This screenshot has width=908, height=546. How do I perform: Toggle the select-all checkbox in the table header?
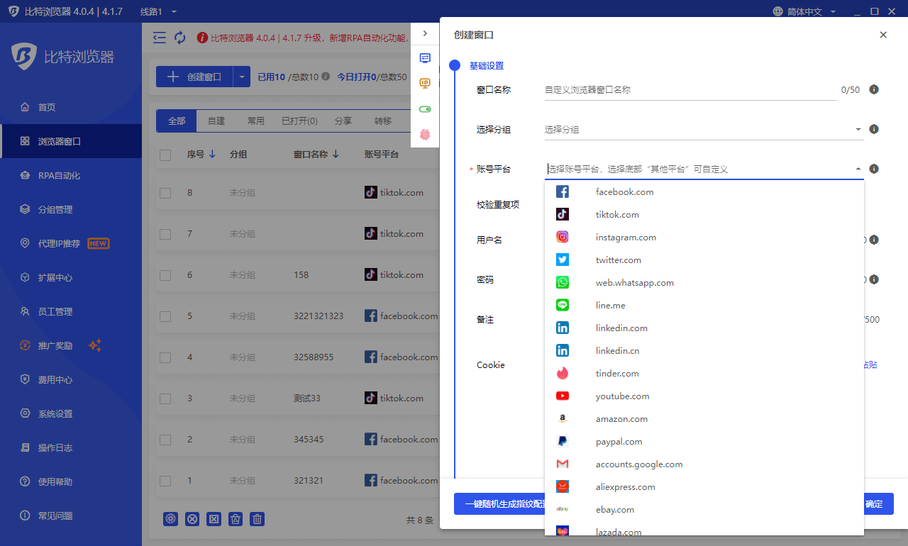click(165, 154)
